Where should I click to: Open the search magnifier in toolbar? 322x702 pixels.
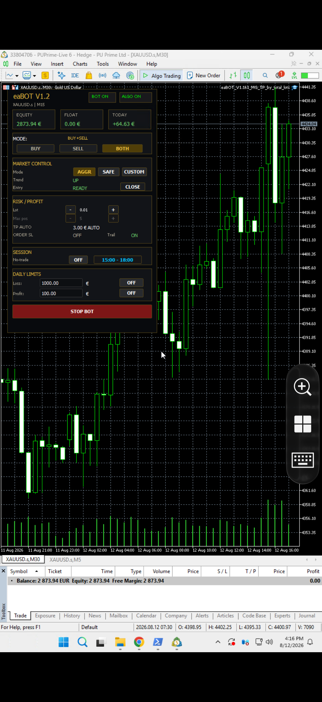point(265,76)
